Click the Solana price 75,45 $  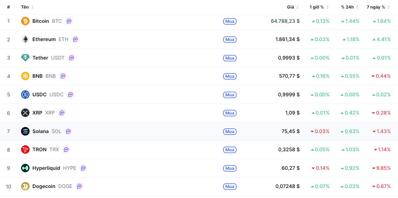(x=290, y=131)
